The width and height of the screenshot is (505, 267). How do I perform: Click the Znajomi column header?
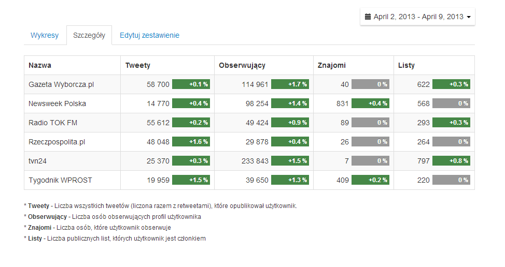pyautogui.click(x=332, y=65)
